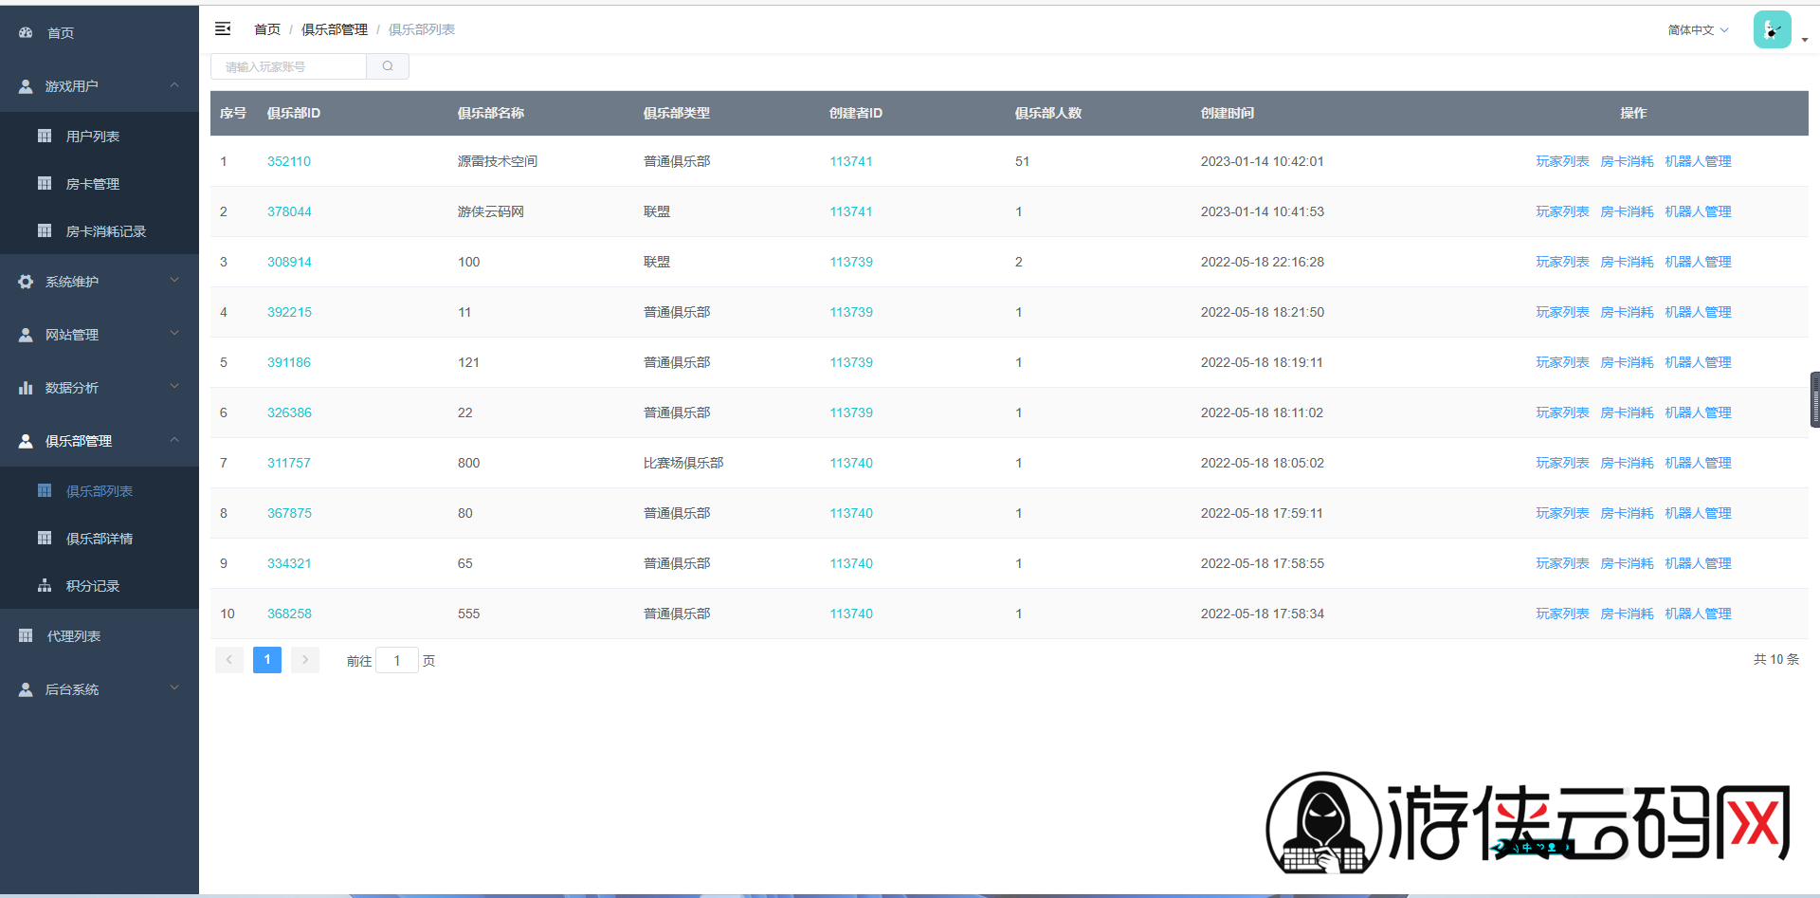Screen dimensions: 1820x898
Task: Click the search magnifier icon button
Action: pos(388,66)
